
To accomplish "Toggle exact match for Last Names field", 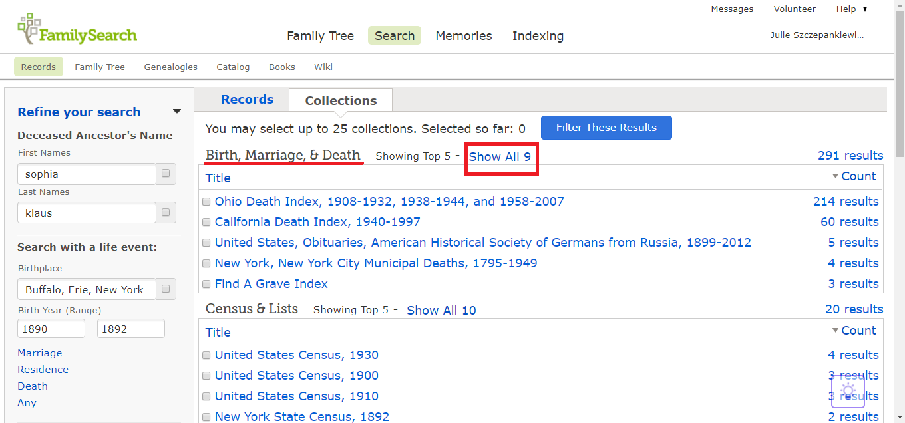I will coord(166,212).
